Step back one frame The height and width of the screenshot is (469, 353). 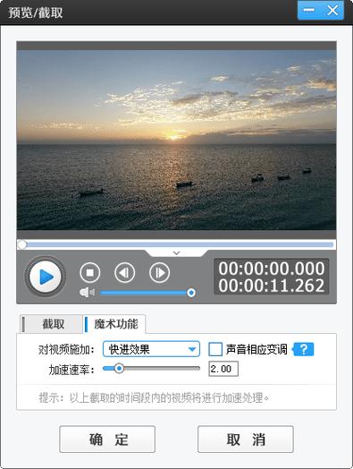124,272
